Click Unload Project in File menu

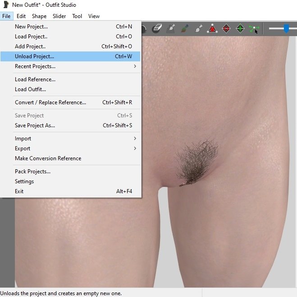tap(34, 56)
